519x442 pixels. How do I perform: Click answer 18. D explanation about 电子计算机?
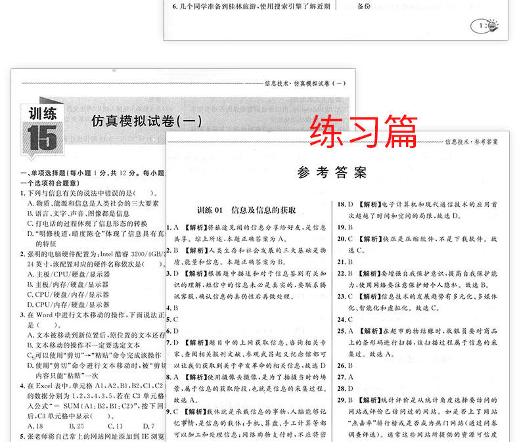click(x=417, y=210)
